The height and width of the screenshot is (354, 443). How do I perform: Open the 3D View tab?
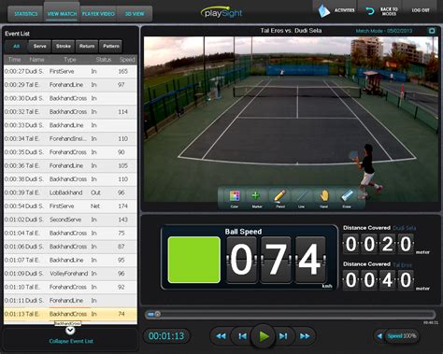tap(135, 14)
